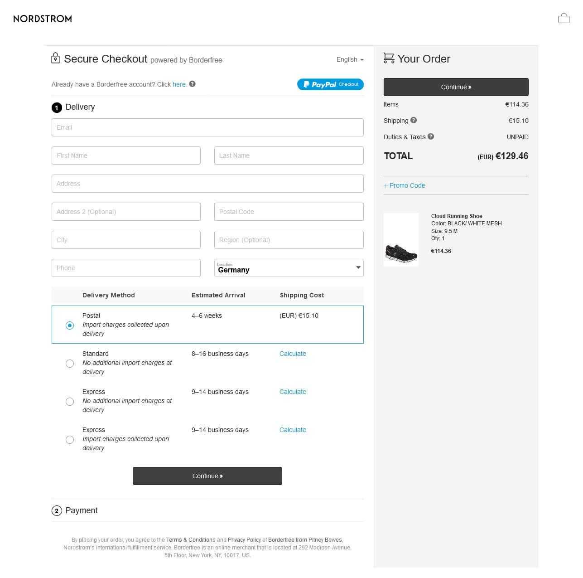Click the Email input field
The height and width of the screenshot is (578, 583).
[x=207, y=127]
